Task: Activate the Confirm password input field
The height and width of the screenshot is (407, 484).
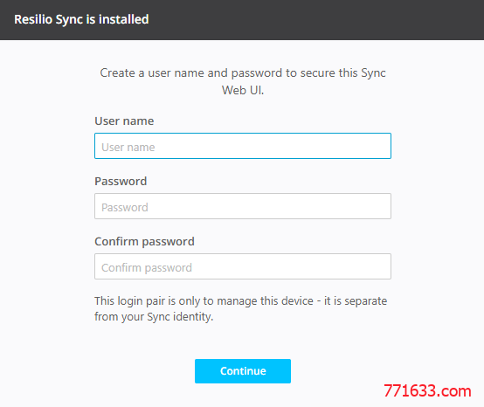Action: [x=243, y=266]
